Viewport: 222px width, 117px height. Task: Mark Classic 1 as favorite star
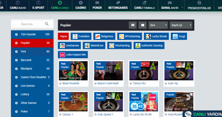click(60, 114)
